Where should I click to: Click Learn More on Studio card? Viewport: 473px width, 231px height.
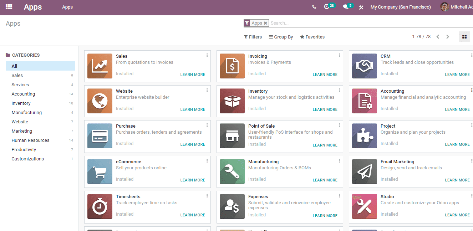click(x=457, y=215)
